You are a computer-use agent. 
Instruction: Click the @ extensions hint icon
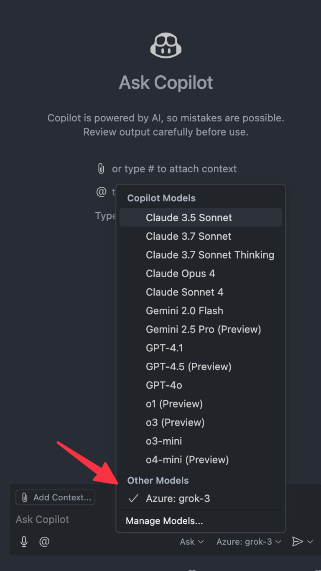[x=101, y=192]
